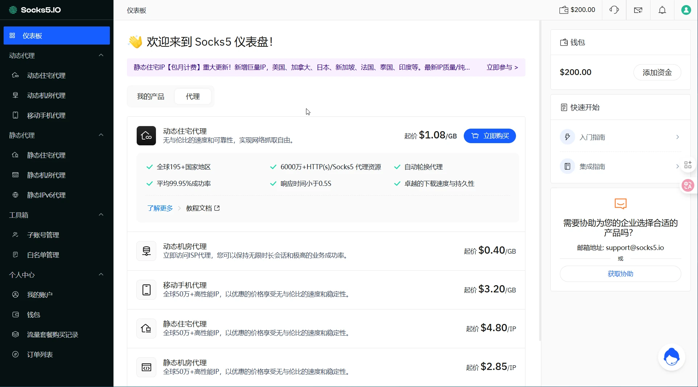
Task: Click the 了解更多 link
Action: pyautogui.click(x=160, y=208)
